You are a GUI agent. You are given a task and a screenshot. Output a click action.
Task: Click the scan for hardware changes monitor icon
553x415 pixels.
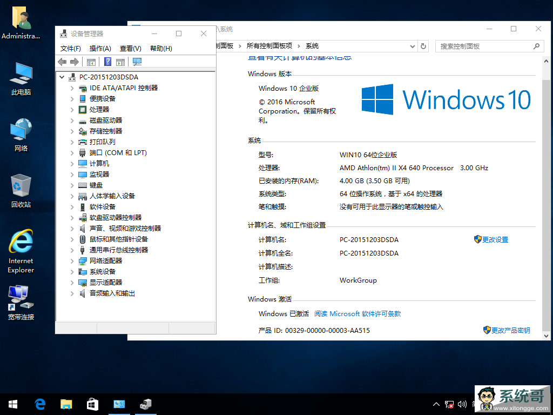(137, 62)
